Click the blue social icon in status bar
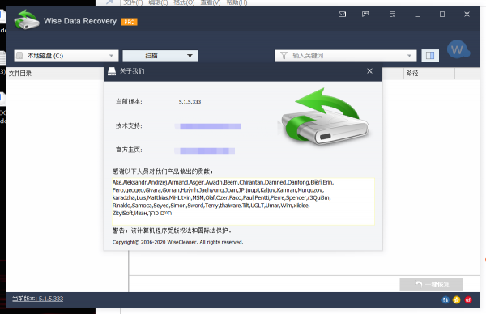 (x=445, y=299)
